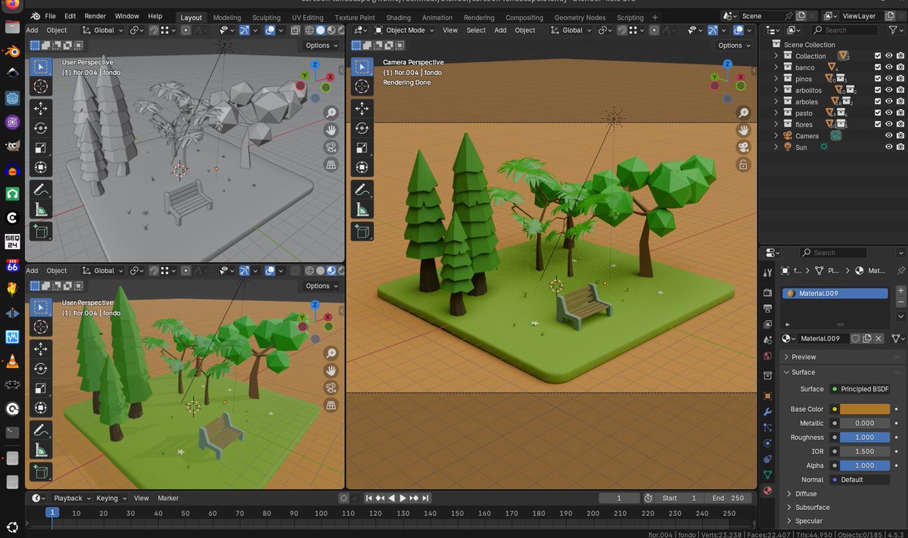Uncheck the pinos collection checkbox
Screen dimensions: 908x538
[878, 79]
